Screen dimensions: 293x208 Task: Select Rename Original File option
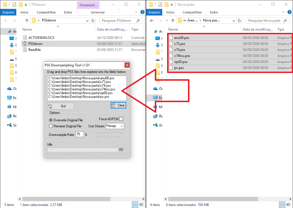[x=51, y=126]
